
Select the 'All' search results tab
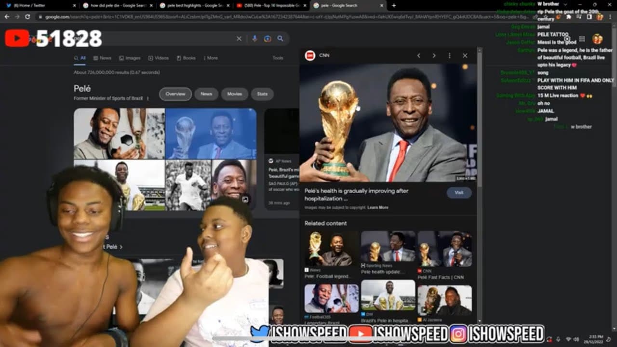point(80,58)
